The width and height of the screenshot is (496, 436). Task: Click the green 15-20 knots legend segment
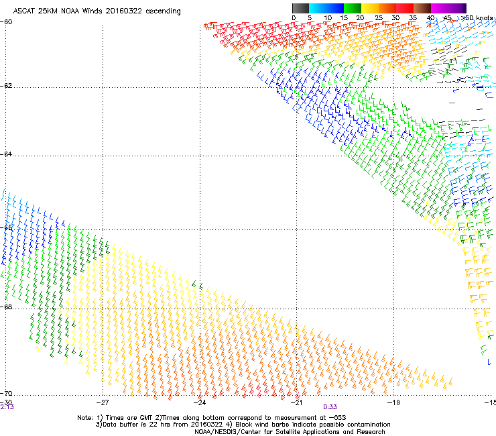point(353,8)
